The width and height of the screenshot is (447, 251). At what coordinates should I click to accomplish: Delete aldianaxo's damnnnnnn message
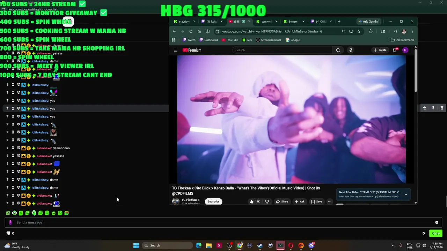click(7, 148)
